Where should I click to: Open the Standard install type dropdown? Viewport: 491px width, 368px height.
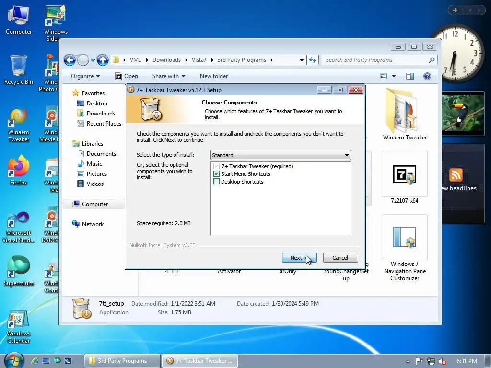pyautogui.click(x=281, y=155)
